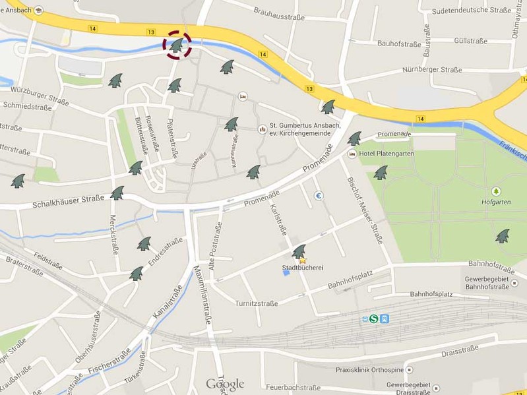Select the Praxisklinik Orthospine marker icon
This screenshot has width=527, height=395.
(410, 370)
